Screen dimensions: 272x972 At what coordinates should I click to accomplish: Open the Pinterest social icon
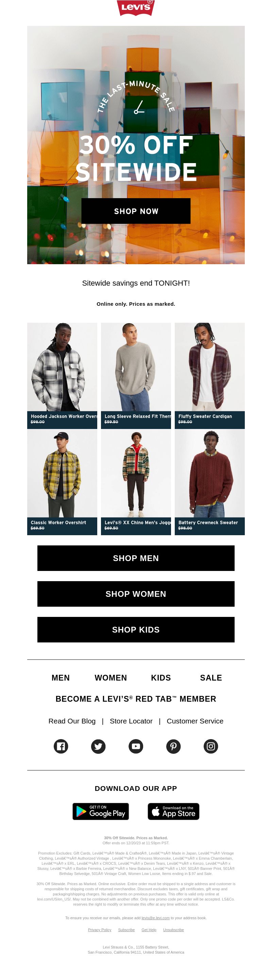[x=173, y=746]
